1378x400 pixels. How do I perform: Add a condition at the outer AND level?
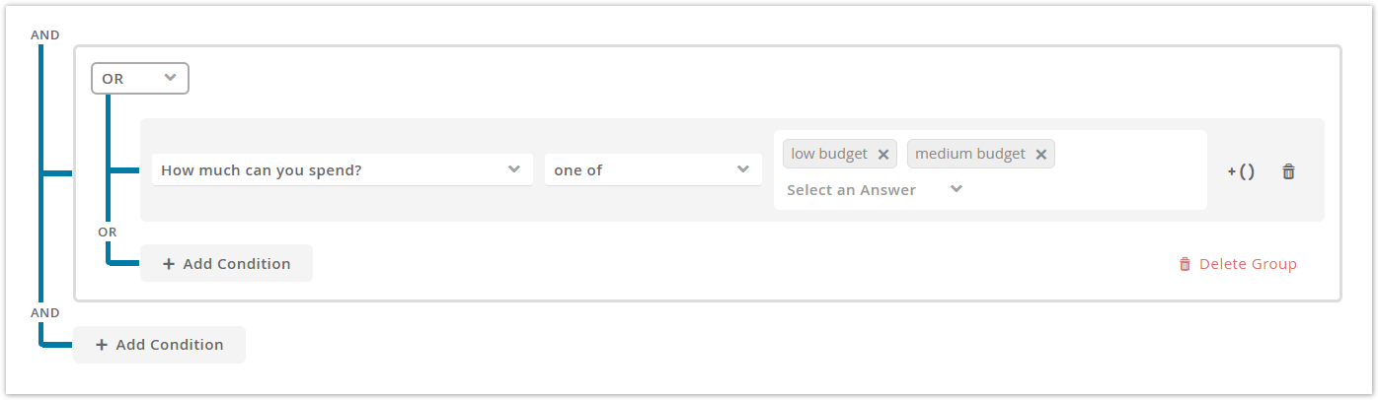click(159, 345)
